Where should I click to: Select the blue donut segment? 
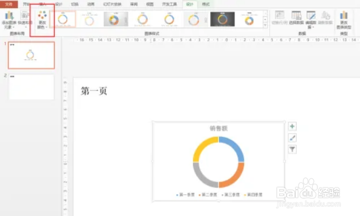click(x=234, y=146)
